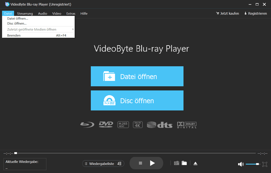
Task: Open the Extras menu
Action: tap(71, 14)
